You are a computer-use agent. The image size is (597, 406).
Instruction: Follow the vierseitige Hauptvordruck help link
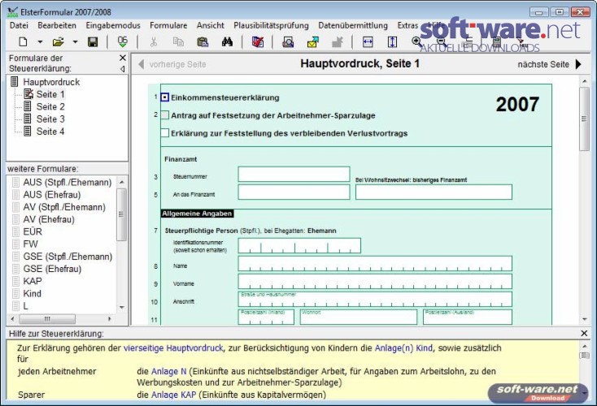tap(173, 348)
